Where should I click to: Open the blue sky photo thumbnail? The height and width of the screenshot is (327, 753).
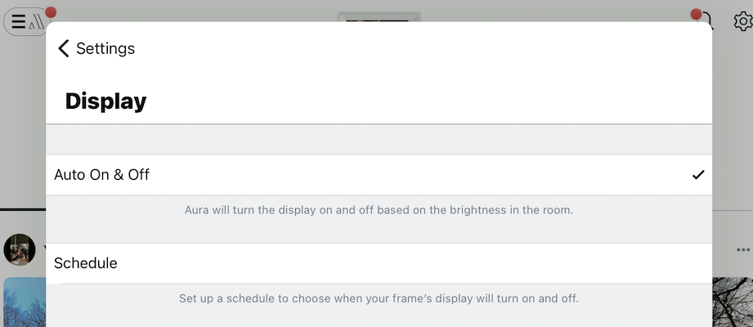[23, 302]
